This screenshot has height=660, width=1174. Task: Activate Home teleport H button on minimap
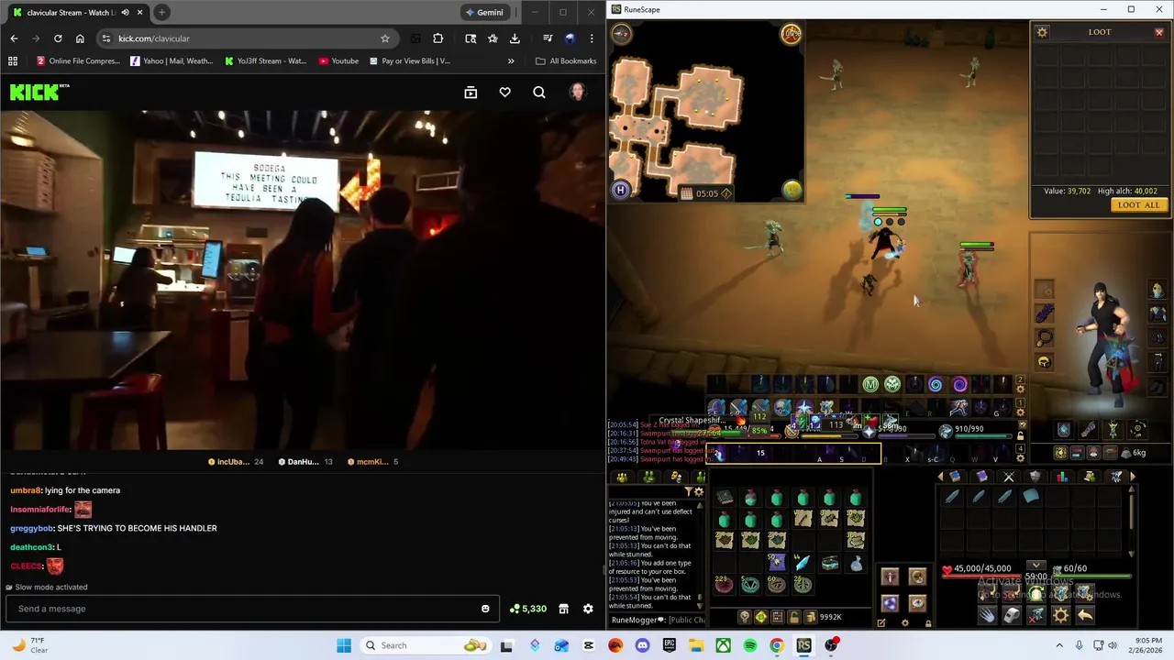click(x=621, y=190)
